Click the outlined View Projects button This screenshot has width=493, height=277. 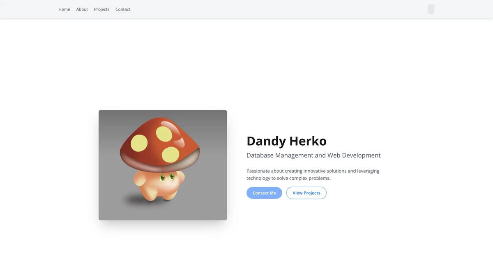306,193
